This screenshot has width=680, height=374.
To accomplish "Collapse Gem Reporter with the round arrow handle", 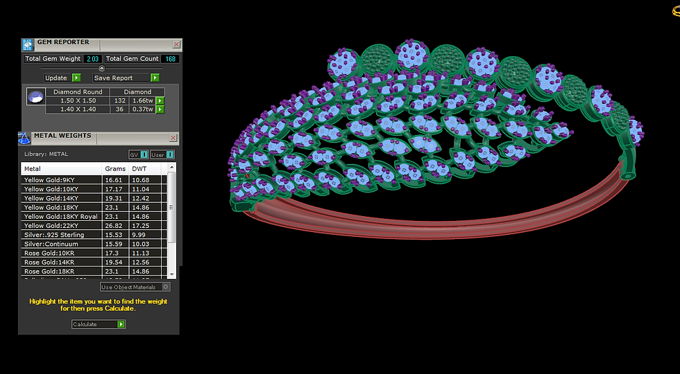I will (101, 69).
